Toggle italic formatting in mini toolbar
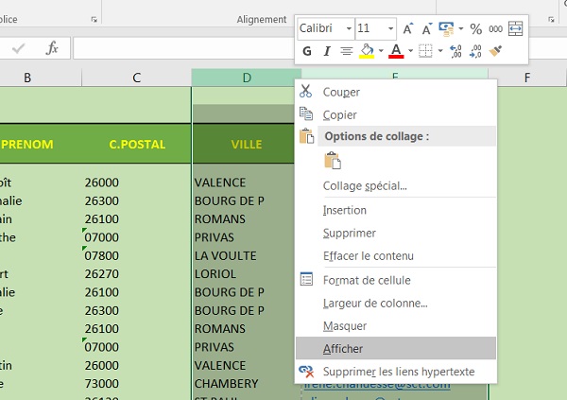 click(x=326, y=51)
